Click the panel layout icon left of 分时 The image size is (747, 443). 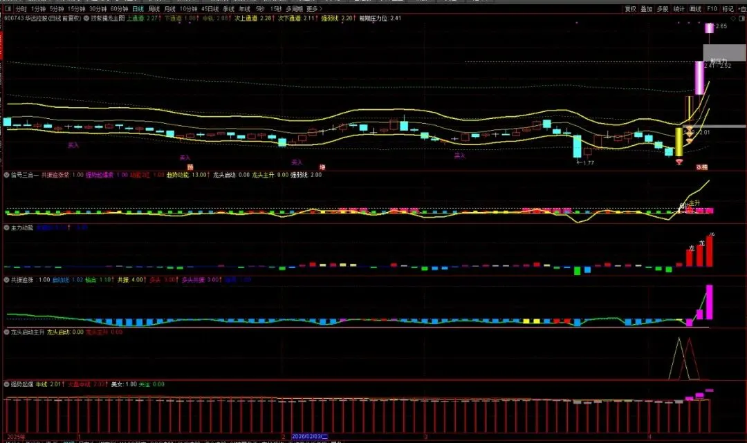tap(8, 9)
